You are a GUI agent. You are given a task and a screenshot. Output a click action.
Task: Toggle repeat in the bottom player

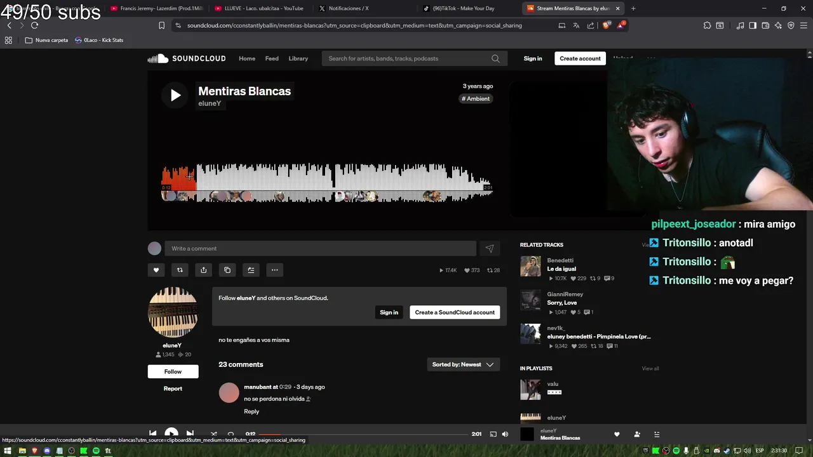[x=231, y=434]
